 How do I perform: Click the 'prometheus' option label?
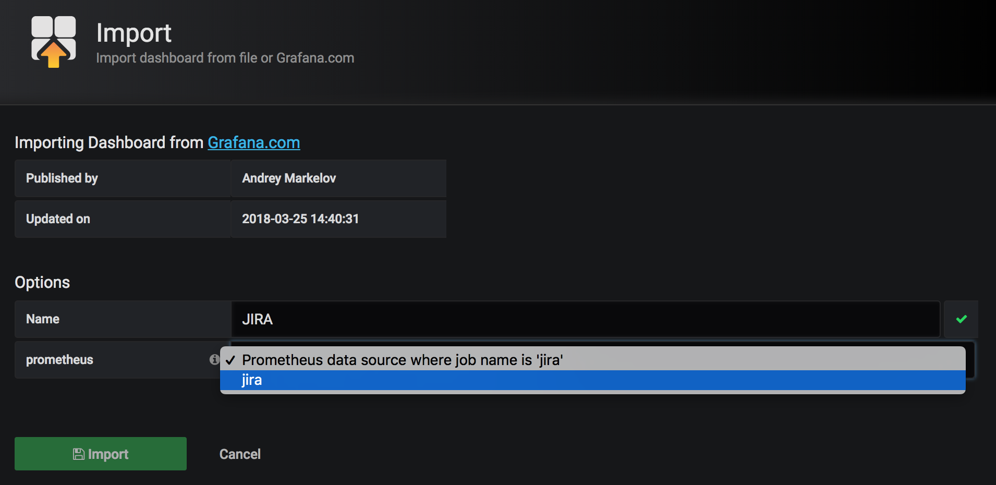coord(59,360)
